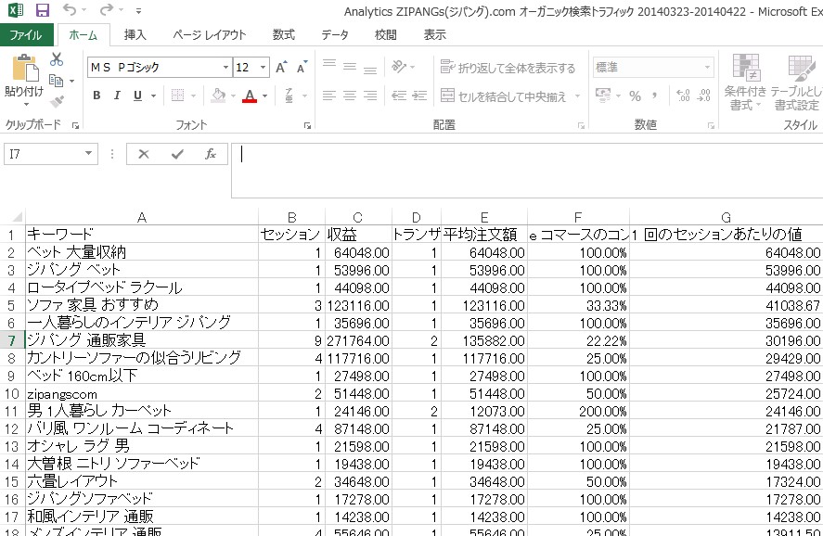Click the 貼り付け paste button
823x536 pixels.
pos(23,78)
